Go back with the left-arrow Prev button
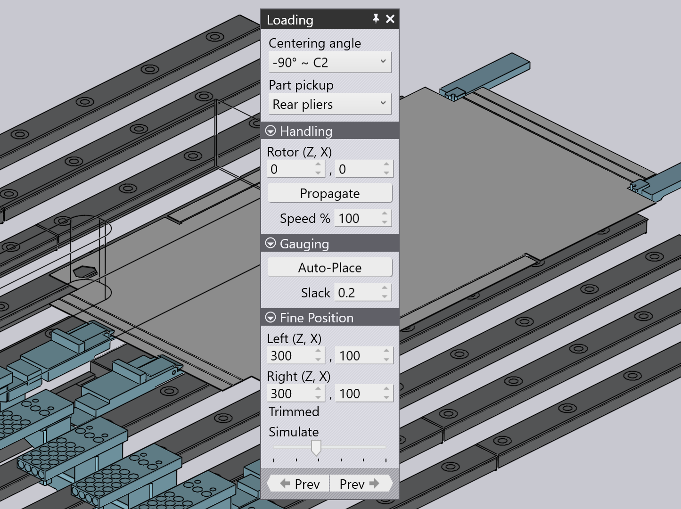 299,484
